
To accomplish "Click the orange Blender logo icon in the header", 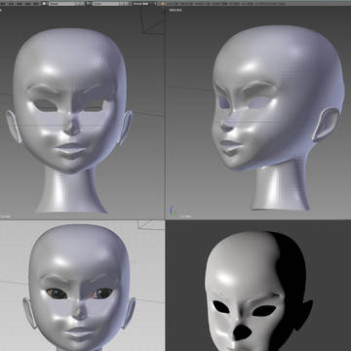I will coord(163,4).
